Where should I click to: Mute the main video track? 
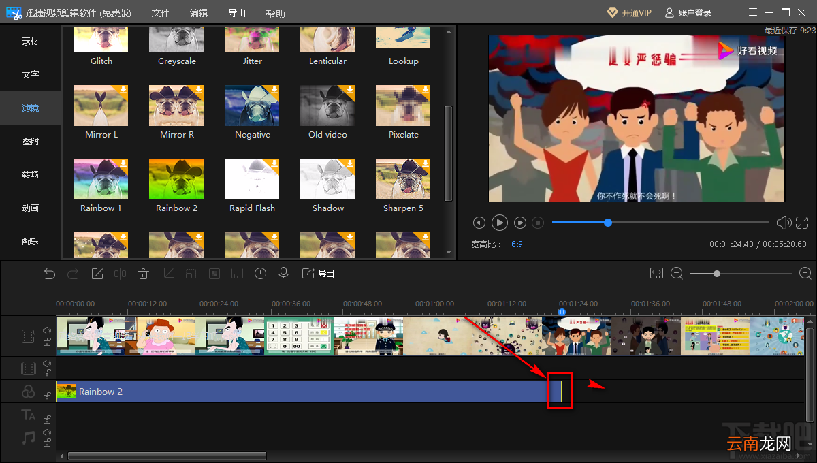(47, 330)
